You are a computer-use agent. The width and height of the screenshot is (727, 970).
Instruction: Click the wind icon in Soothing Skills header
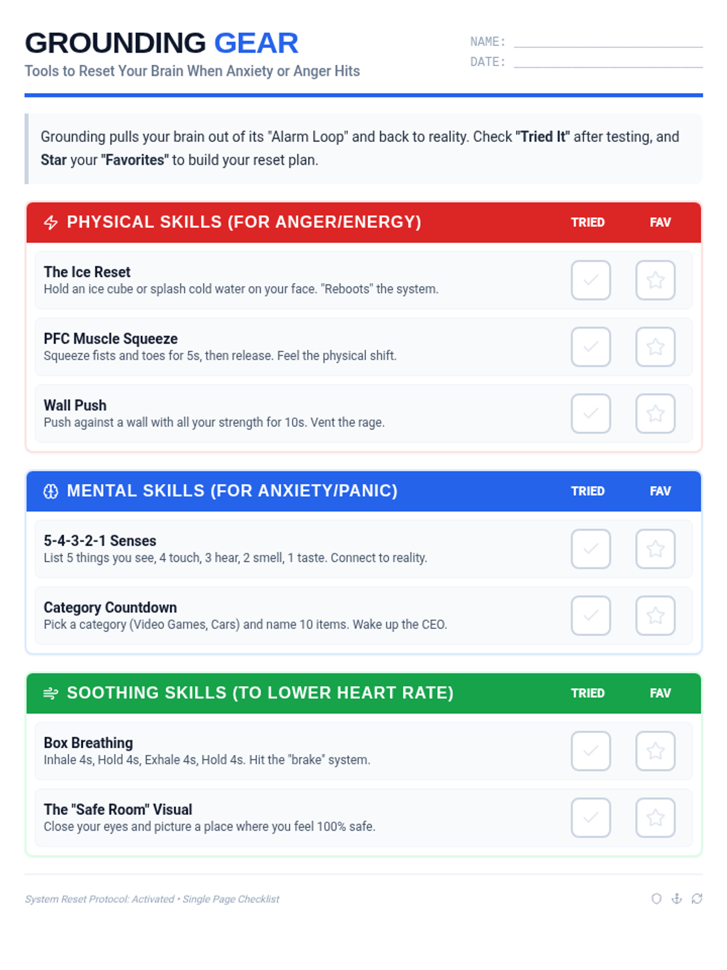tap(51, 693)
